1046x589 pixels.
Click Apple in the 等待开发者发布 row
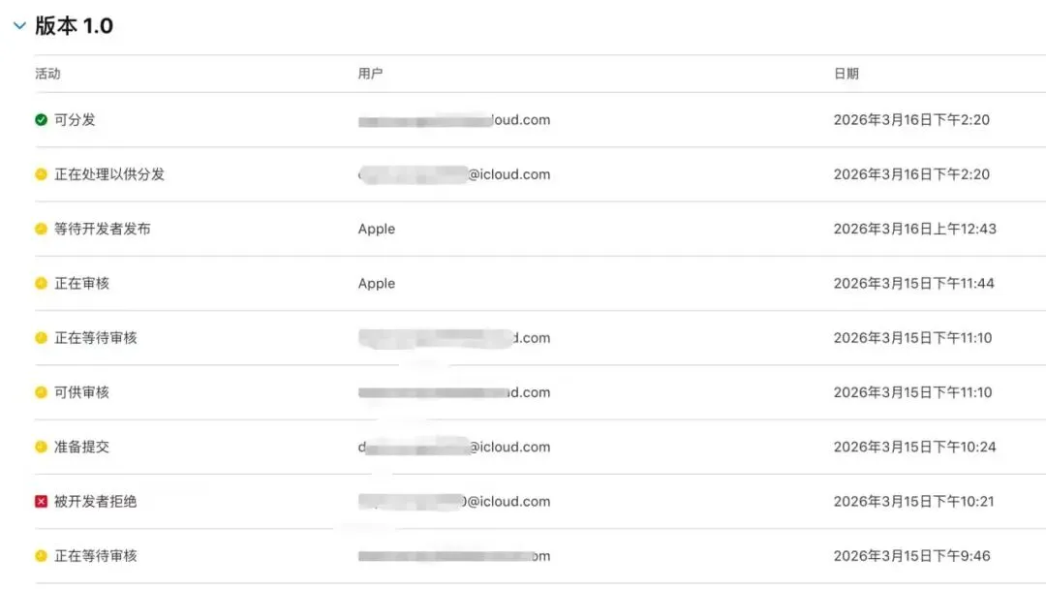point(377,230)
